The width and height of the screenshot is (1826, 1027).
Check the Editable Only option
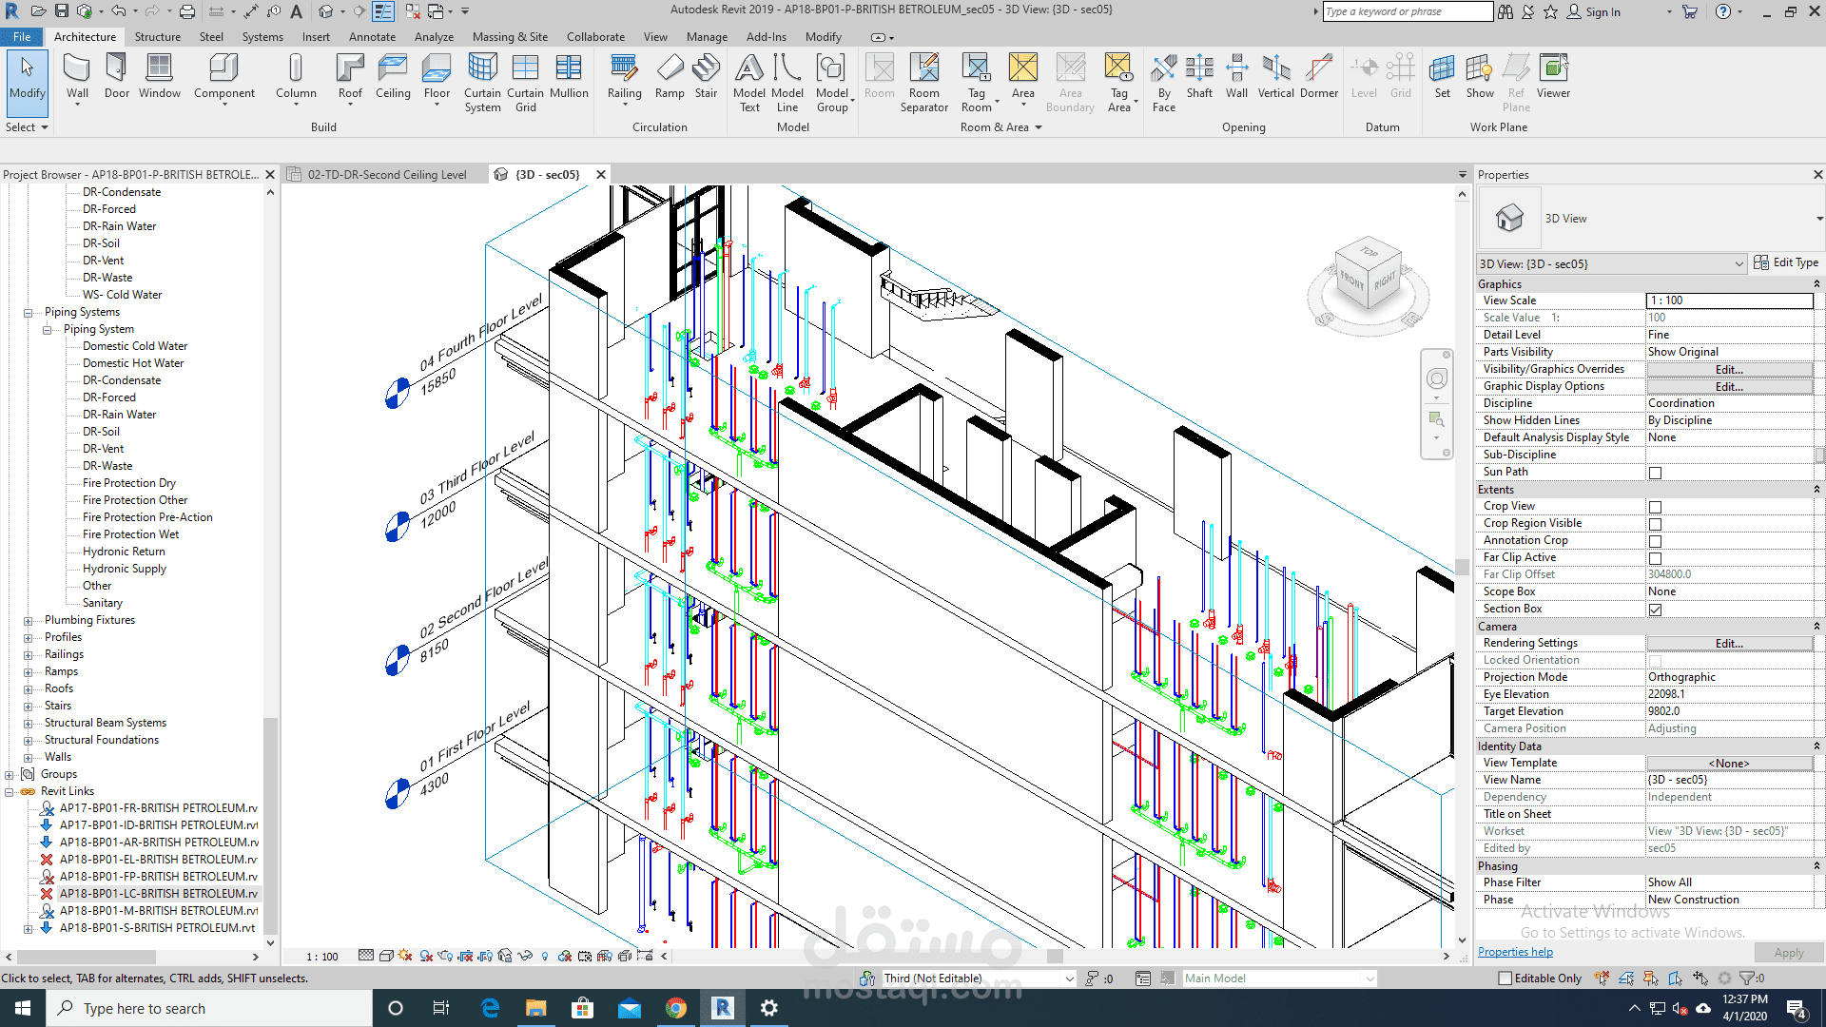pyautogui.click(x=1505, y=978)
